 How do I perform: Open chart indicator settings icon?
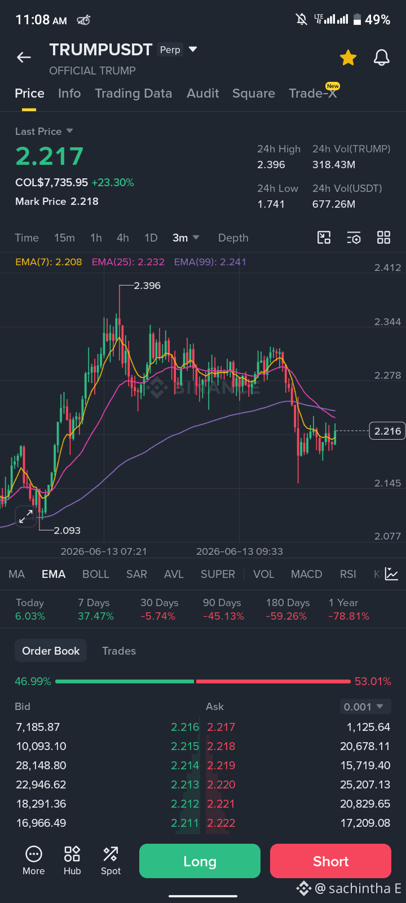[x=354, y=238]
